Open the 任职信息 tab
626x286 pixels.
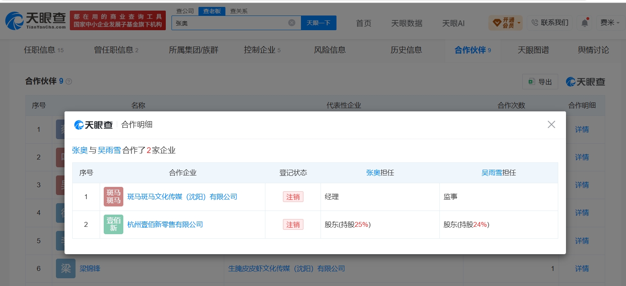click(44, 50)
